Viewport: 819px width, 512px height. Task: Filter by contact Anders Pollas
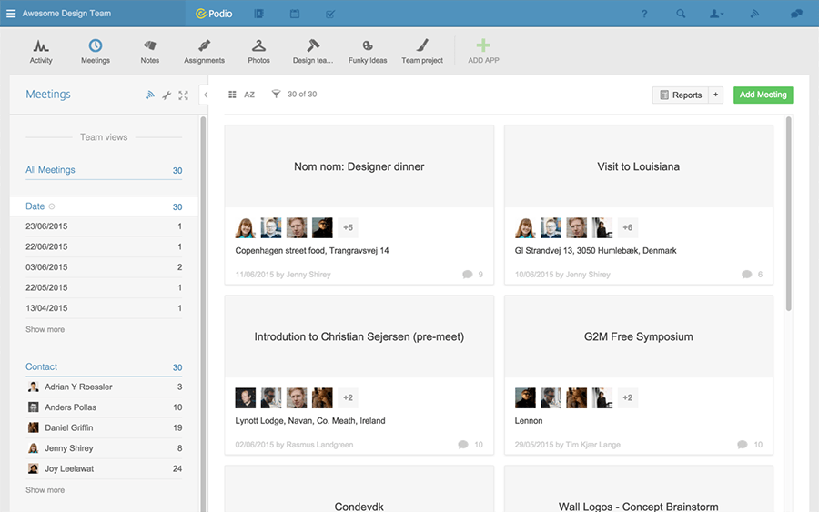tap(104, 407)
